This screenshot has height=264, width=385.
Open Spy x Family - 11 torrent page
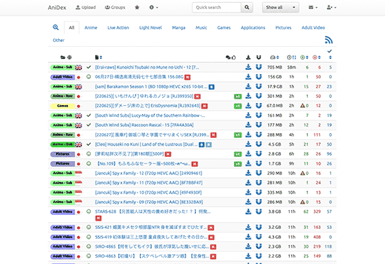pos(148,183)
